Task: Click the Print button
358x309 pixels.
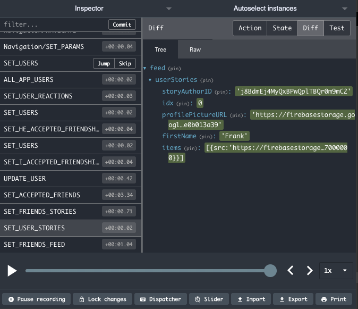Action: coord(334,299)
